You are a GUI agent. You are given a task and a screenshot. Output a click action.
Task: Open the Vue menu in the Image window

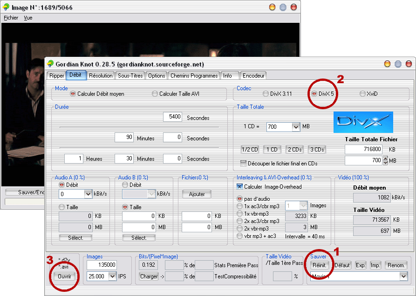point(28,18)
